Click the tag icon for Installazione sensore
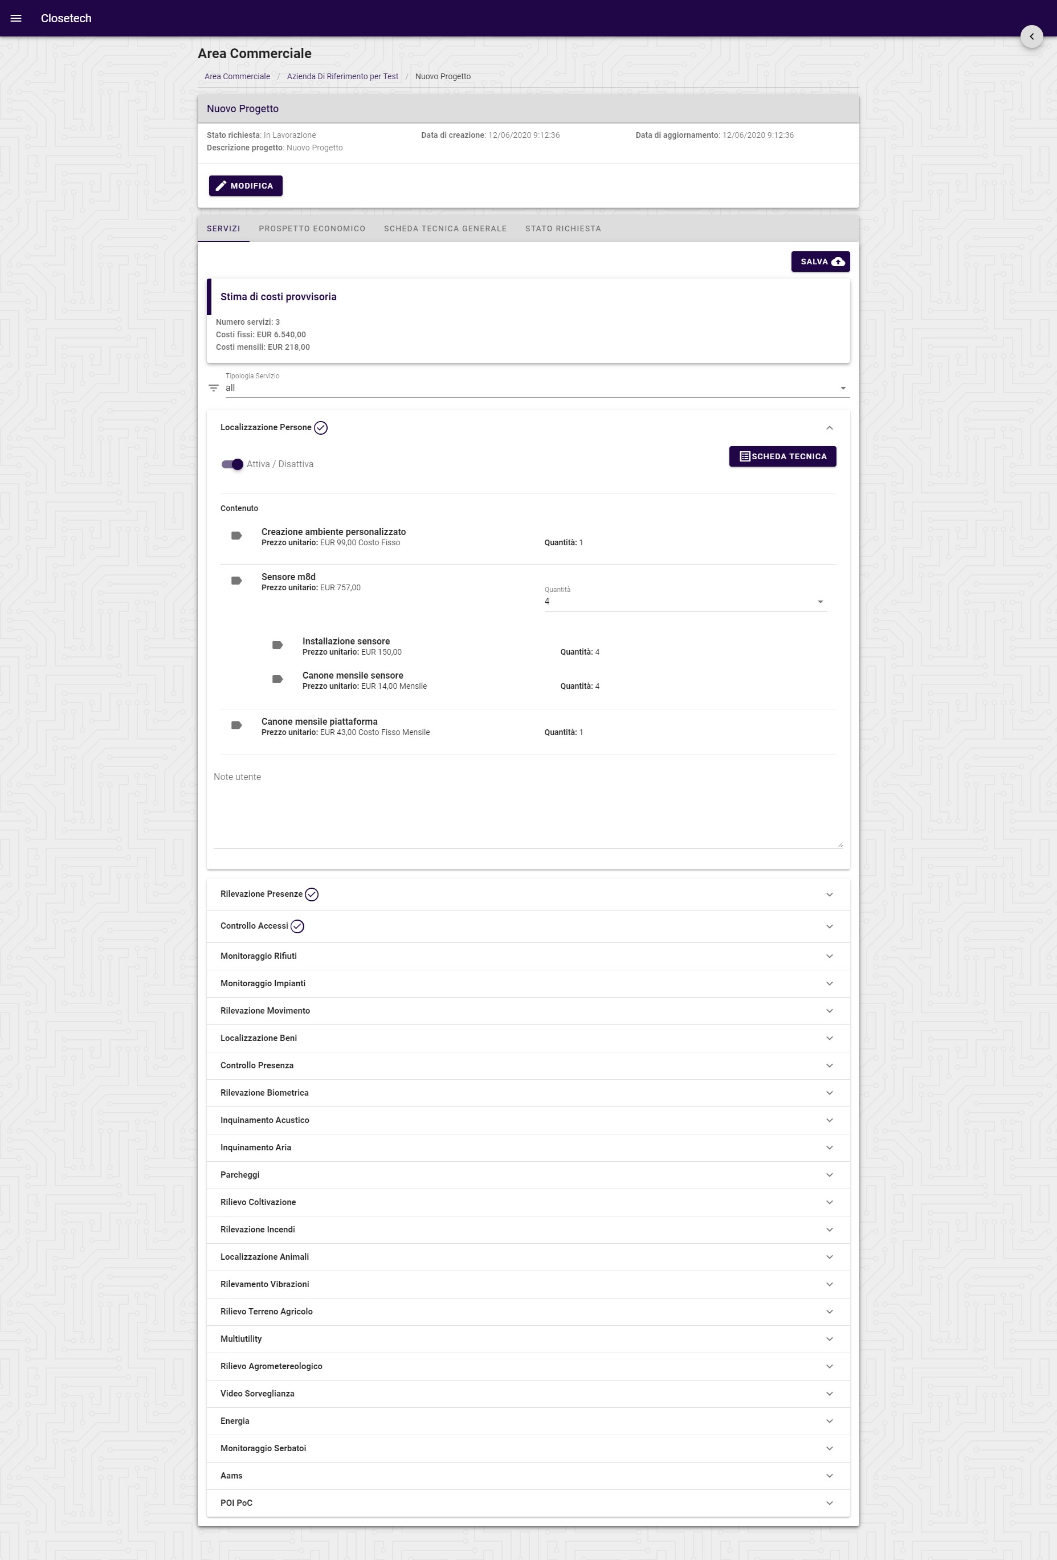 coord(277,645)
